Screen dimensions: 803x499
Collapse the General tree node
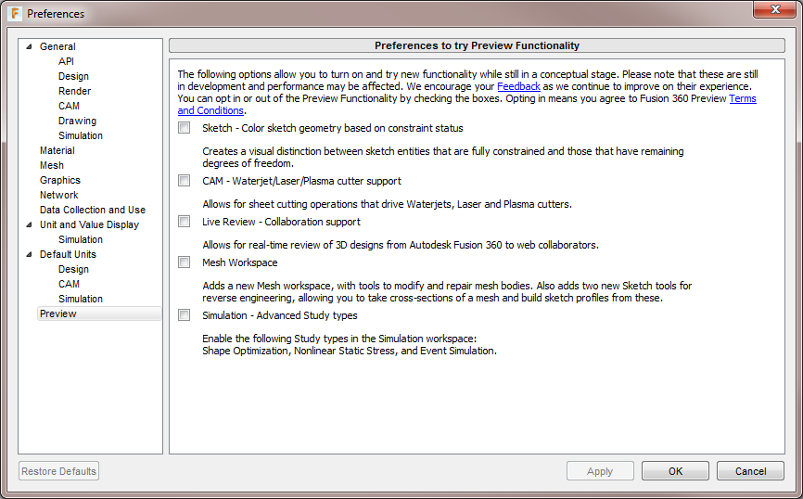[x=29, y=46]
